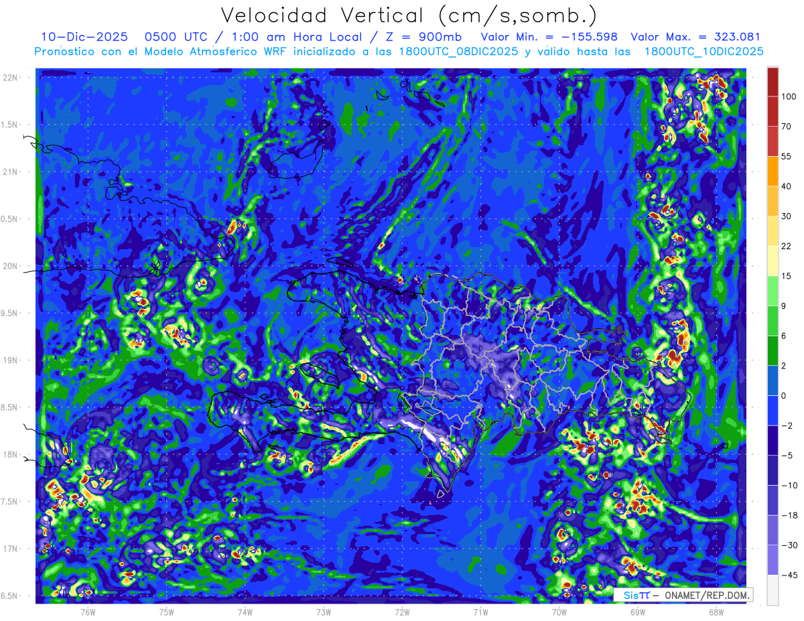
Task: Click valid-until time '1800UTC_10DIC2025'
Action: point(703,52)
